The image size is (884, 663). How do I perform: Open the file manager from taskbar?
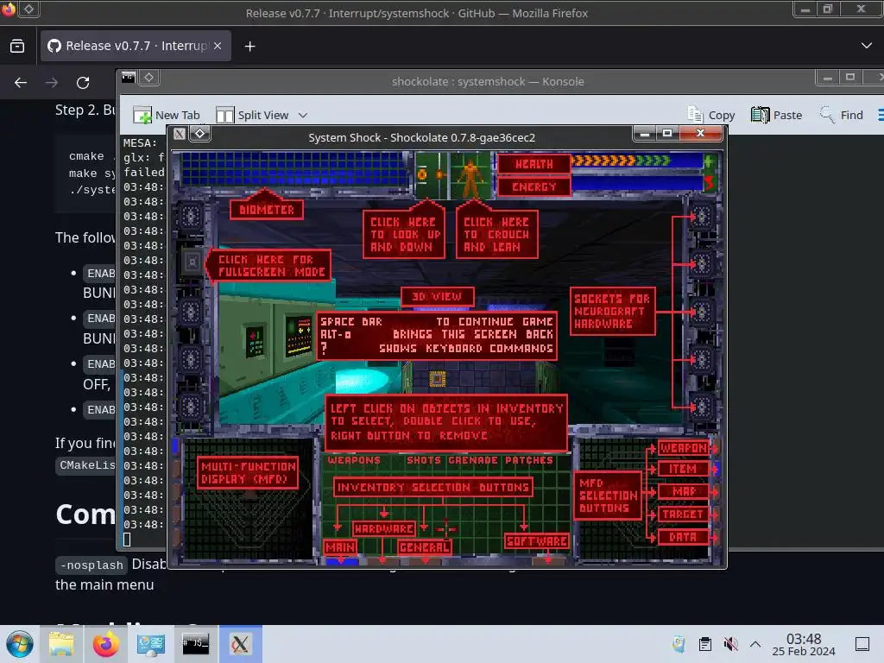61,644
